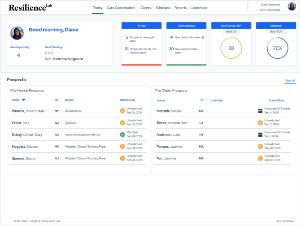Click party popper icon in Achievements
The height and width of the screenshot is (226, 300).
[203, 37]
